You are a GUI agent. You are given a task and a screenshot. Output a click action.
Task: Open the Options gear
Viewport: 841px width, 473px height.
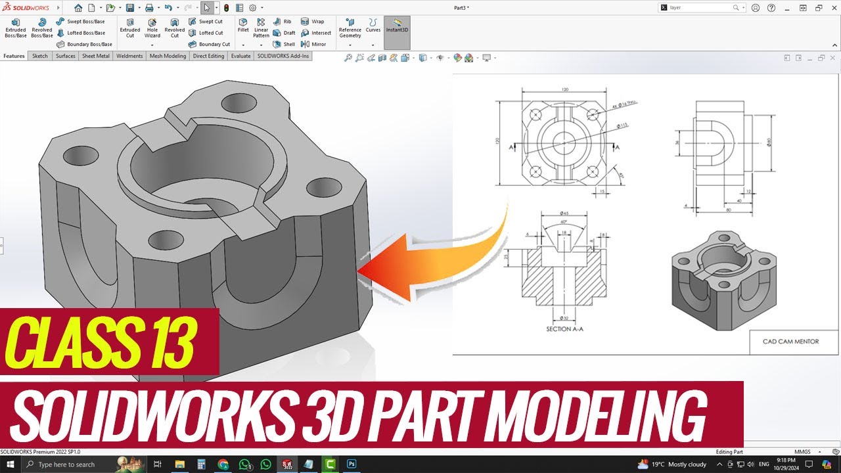point(252,8)
